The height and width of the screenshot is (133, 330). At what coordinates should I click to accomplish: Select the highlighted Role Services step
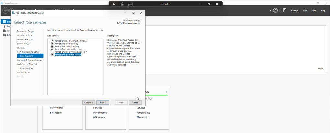tap(30, 56)
